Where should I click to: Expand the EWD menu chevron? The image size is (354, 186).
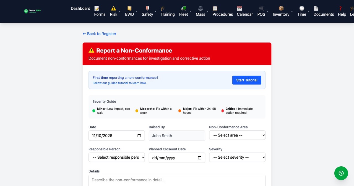(136, 12)
